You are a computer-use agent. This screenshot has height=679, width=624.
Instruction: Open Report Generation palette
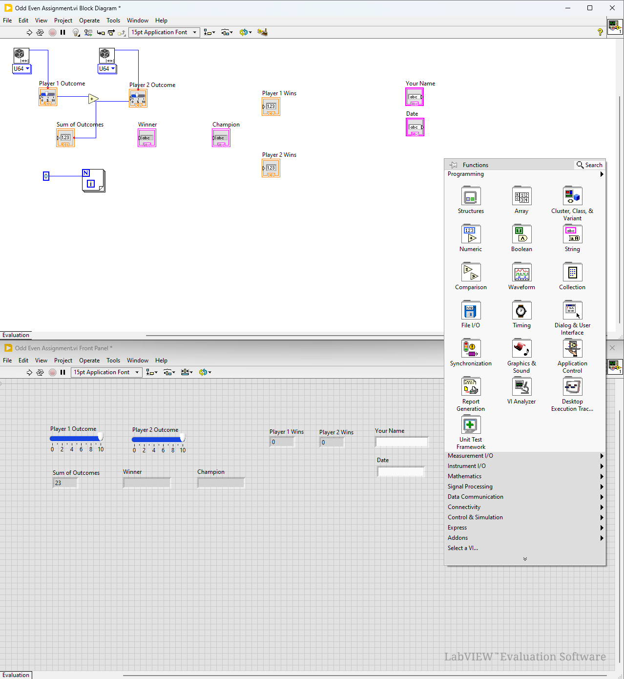(x=471, y=394)
